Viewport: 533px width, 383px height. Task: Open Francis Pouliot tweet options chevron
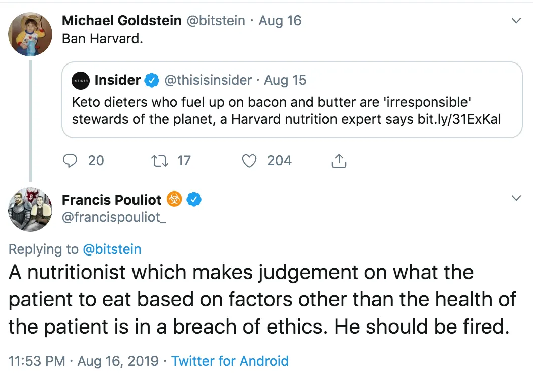[x=516, y=199]
